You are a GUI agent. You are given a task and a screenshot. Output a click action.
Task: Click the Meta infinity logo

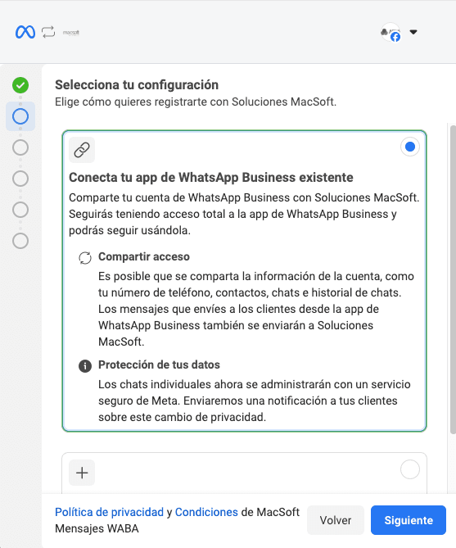(25, 32)
